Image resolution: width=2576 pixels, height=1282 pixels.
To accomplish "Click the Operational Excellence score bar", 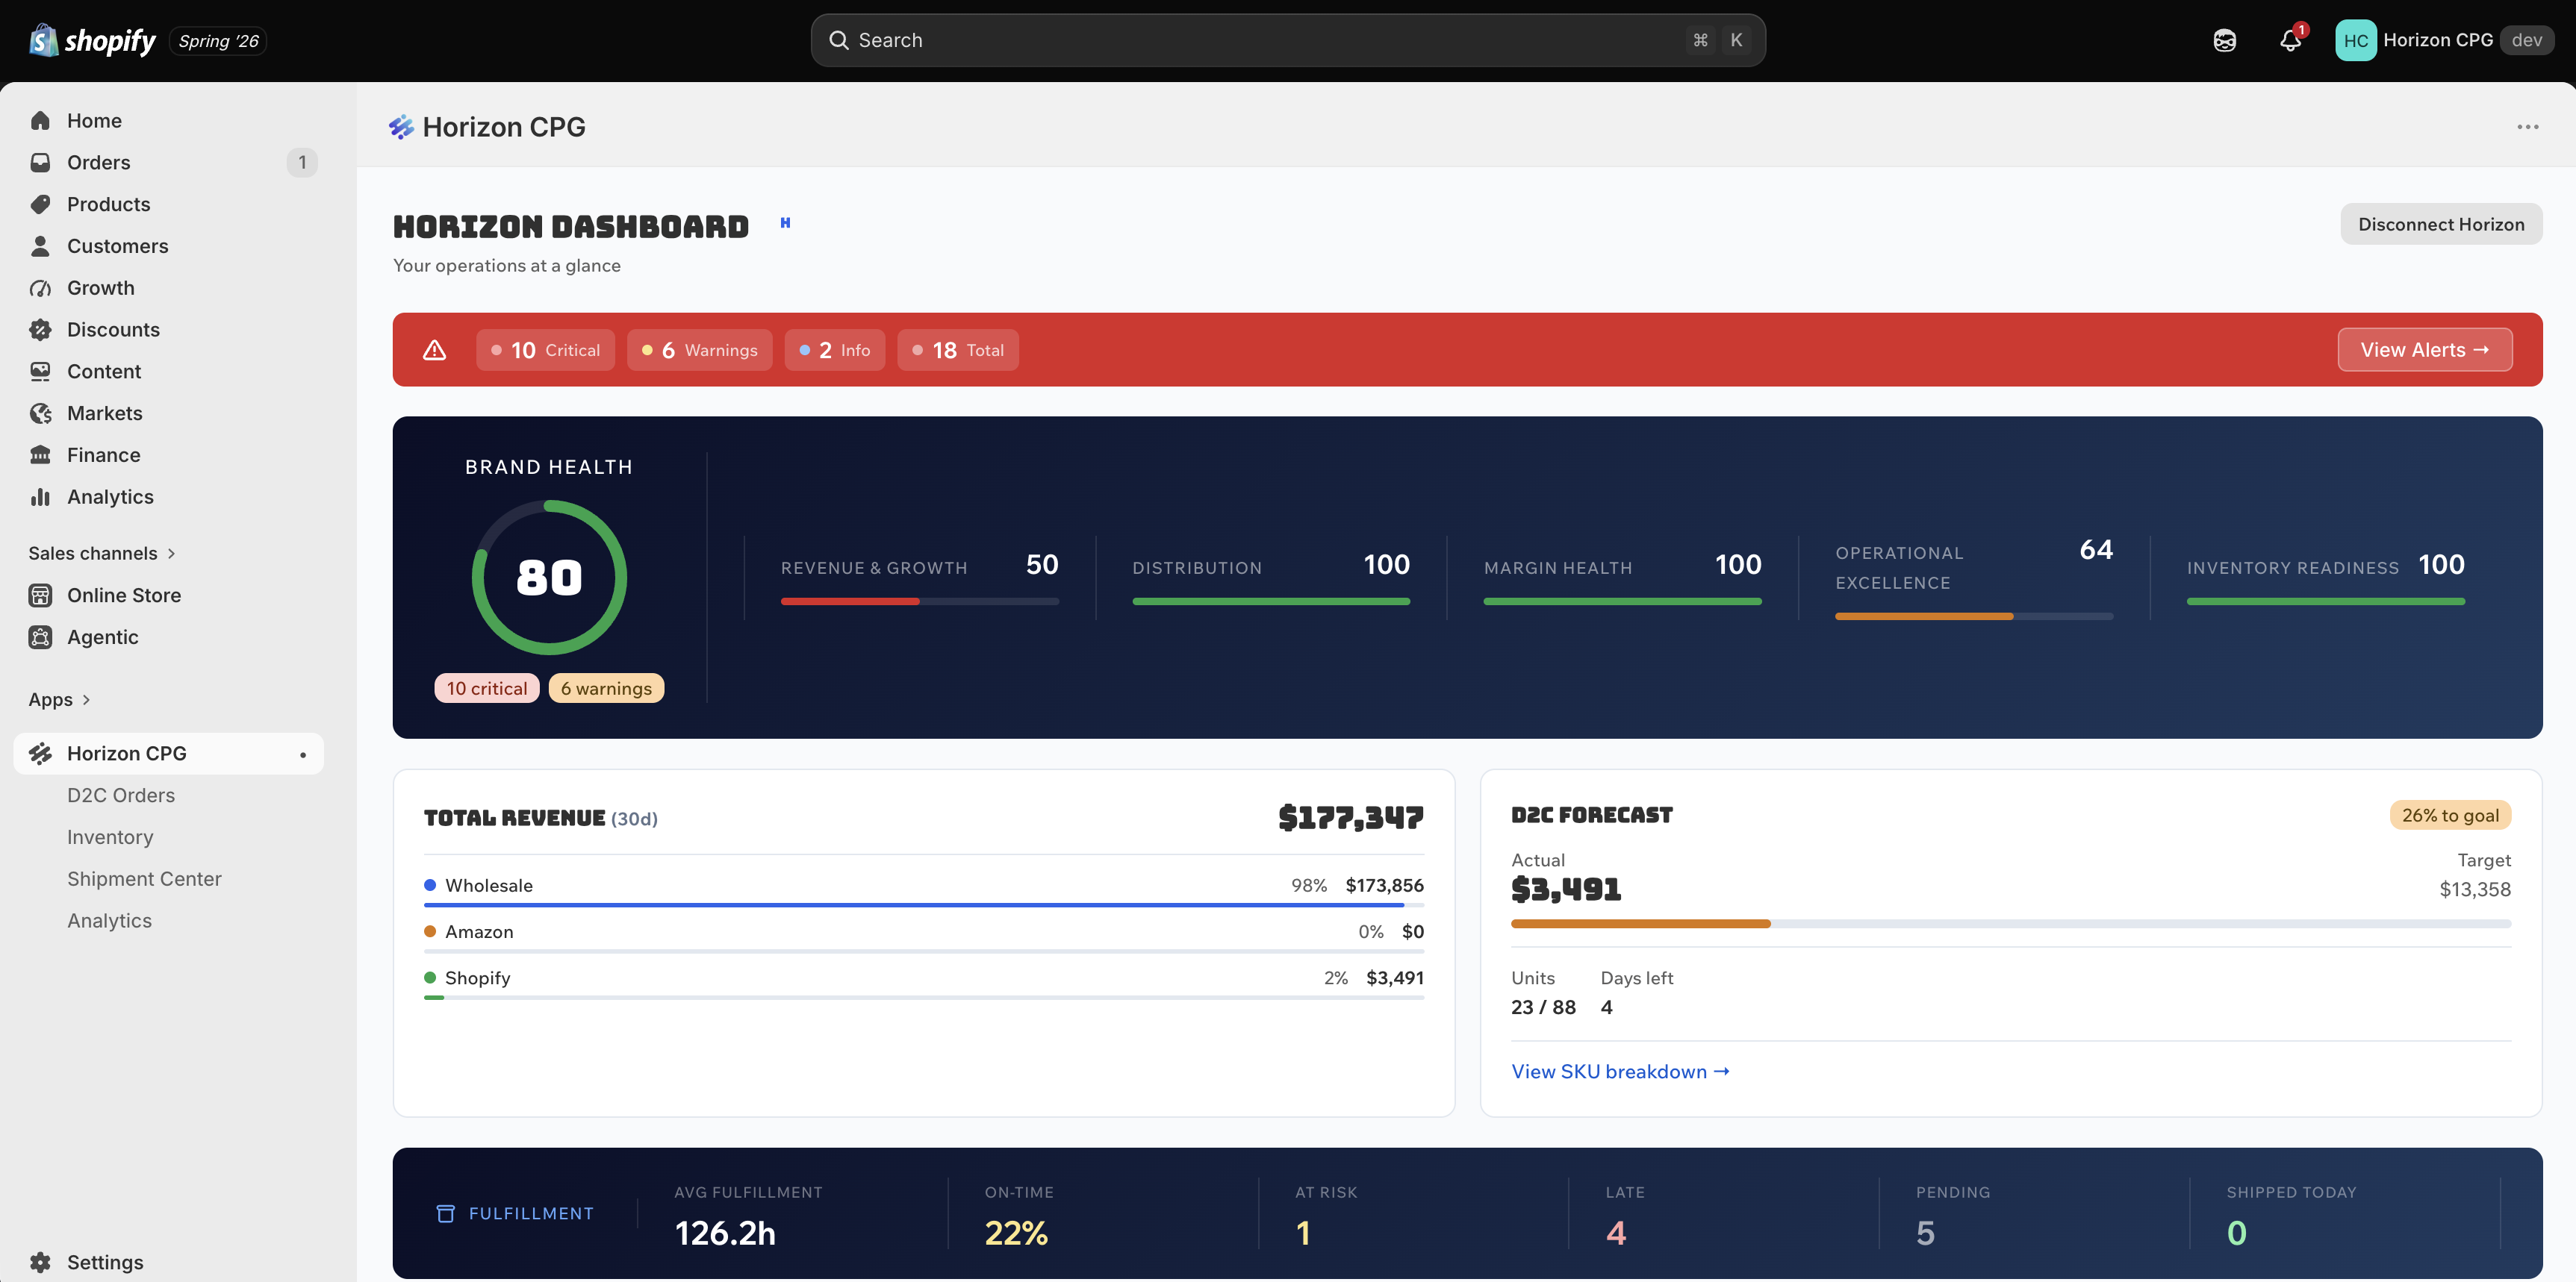I will click(x=1973, y=616).
